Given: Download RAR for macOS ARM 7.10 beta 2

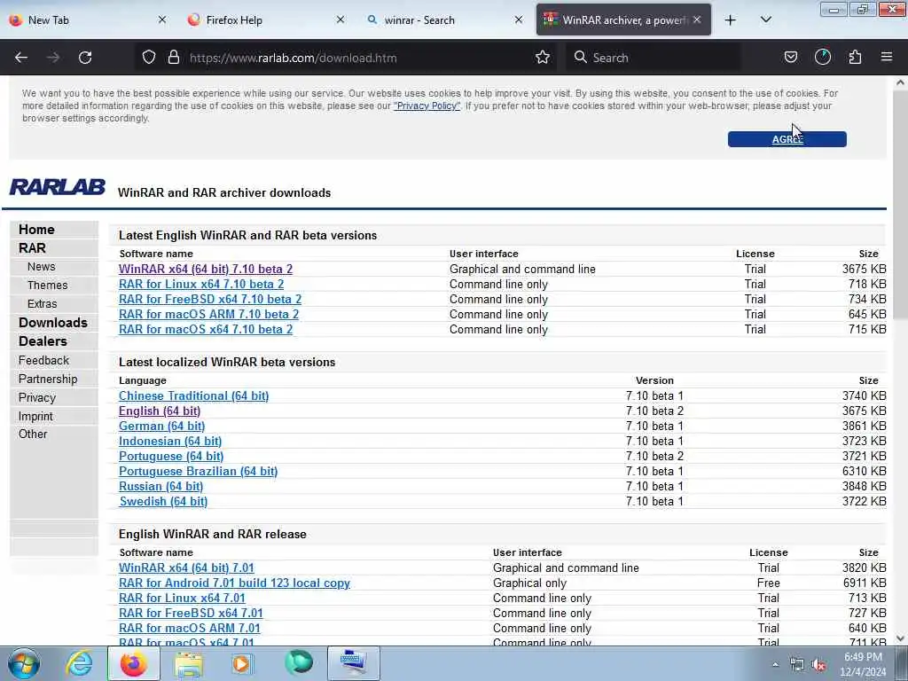Looking at the screenshot, I should 208,315.
